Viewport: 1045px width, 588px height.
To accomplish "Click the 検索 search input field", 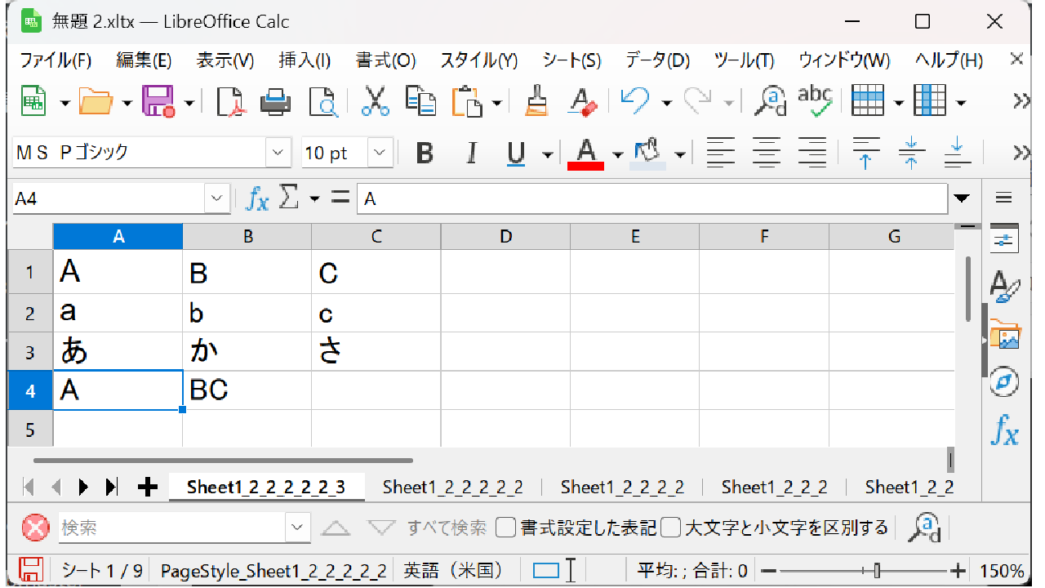I will 172,528.
